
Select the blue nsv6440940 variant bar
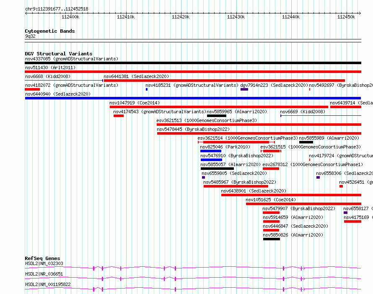click(193, 98)
